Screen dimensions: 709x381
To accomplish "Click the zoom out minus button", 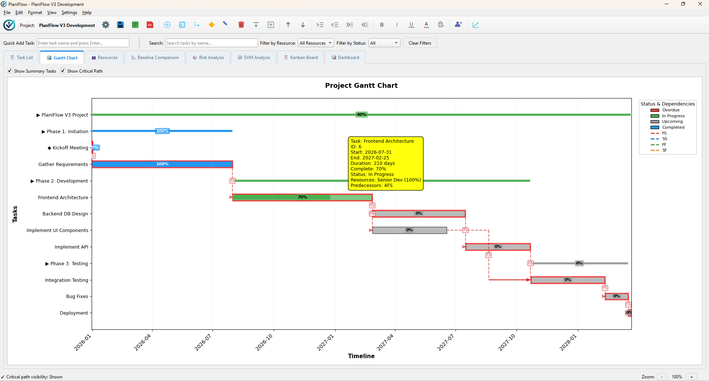I will (x=662, y=377).
